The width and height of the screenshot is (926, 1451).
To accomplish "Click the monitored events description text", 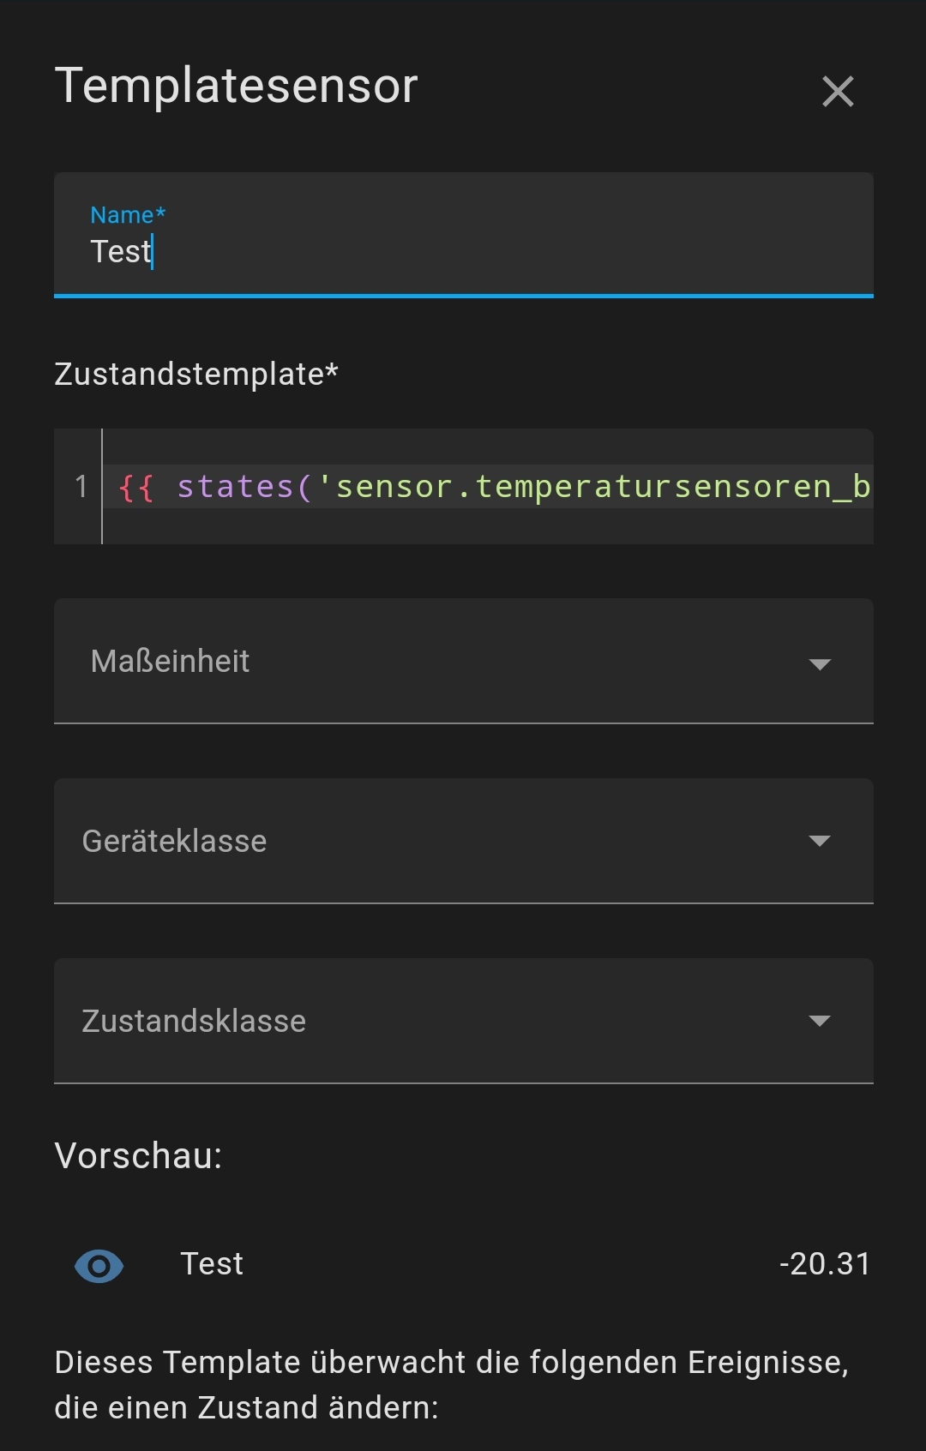I will (x=451, y=1384).
